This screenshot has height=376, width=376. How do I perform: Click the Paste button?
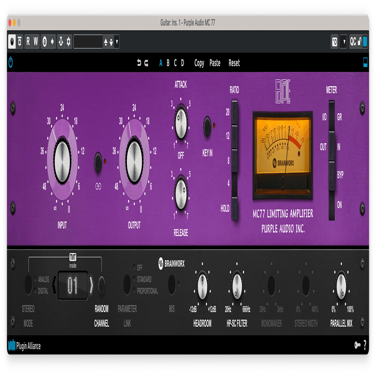[x=215, y=63]
